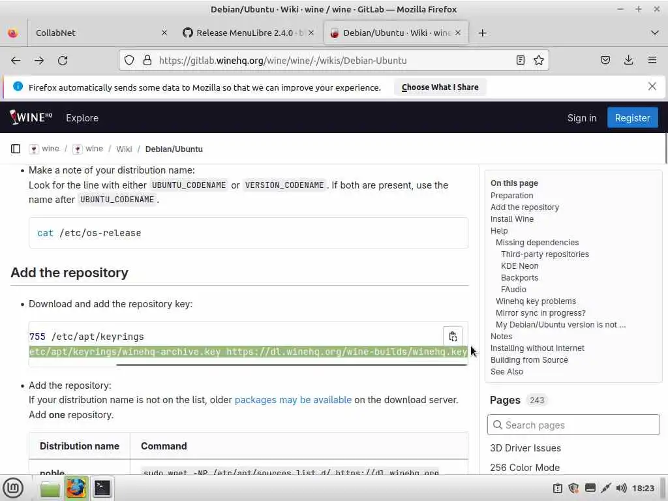The height and width of the screenshot is (501, 668).
Task: Jump to Building from Source section
Action: tap(529, 360)
